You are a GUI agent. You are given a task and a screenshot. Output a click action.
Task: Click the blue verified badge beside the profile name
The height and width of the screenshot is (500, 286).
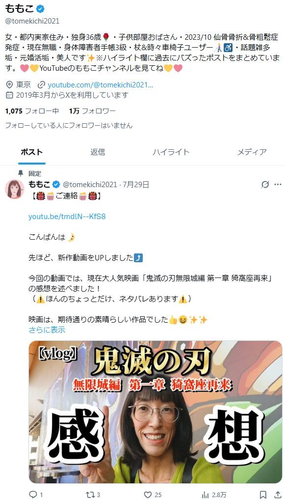tap(40, 9)
